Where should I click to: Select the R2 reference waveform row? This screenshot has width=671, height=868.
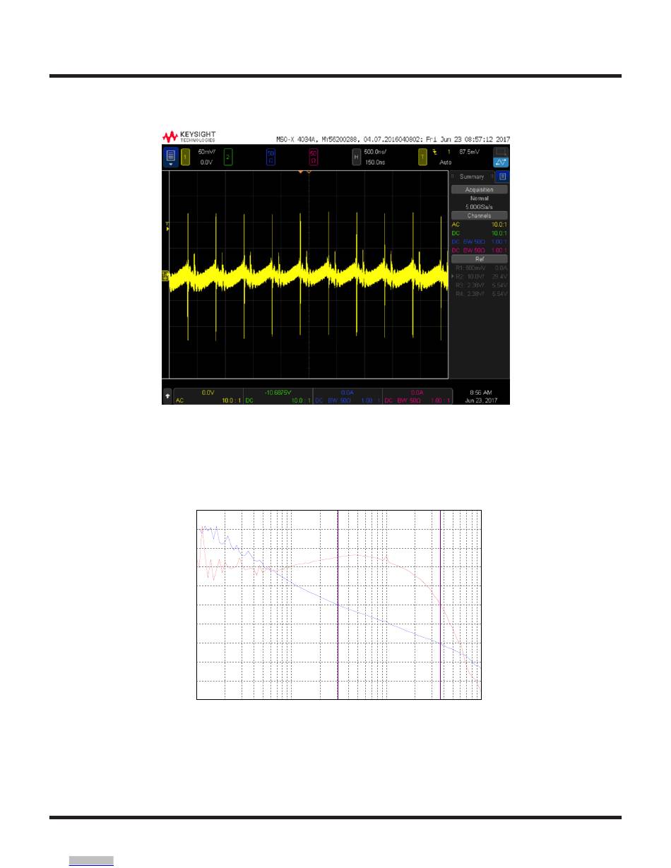(479, 276)
